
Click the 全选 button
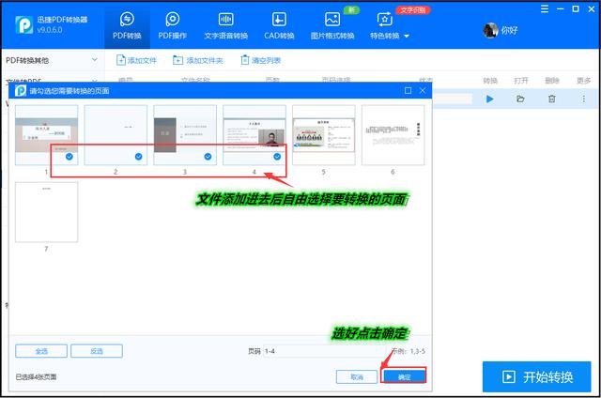[x=41, y=351]
